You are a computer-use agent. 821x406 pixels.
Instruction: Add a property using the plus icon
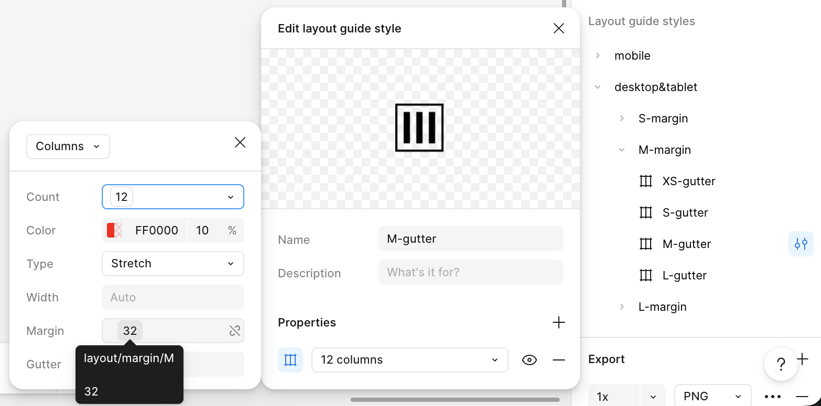coord(558,322)
